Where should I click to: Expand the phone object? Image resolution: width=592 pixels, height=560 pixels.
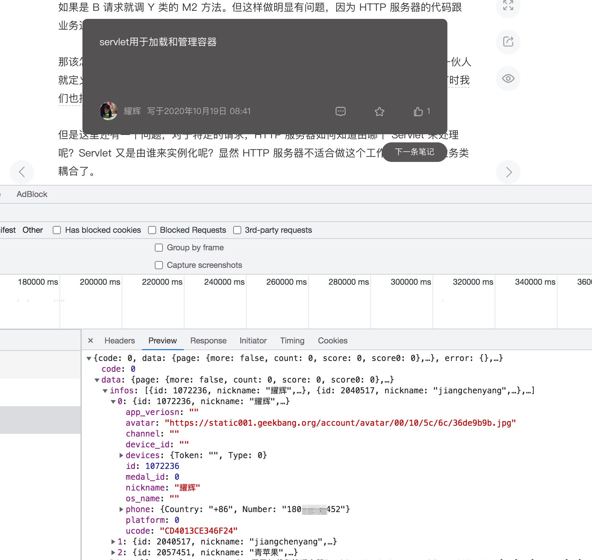121,509
